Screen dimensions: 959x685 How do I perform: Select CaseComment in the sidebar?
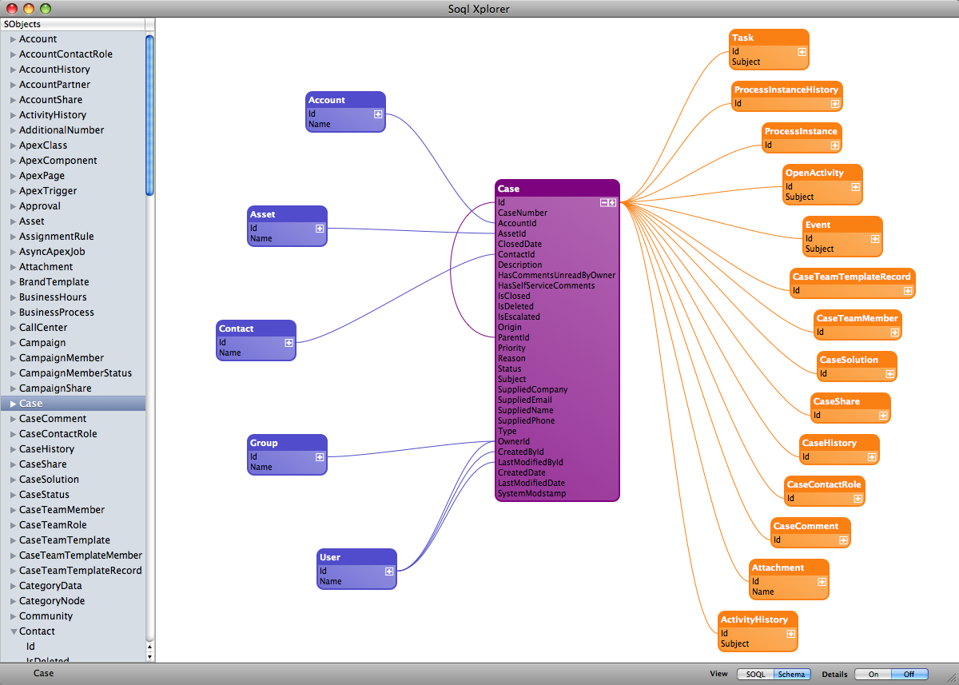[53, 419]
